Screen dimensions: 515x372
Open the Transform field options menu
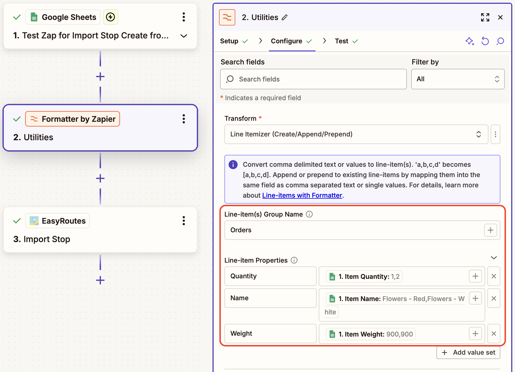click(495, 134)
